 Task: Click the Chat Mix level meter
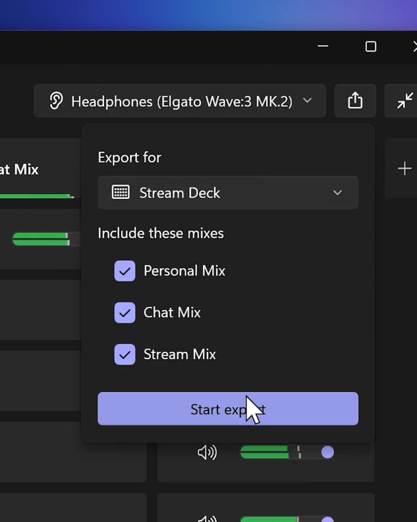[36, 196]
